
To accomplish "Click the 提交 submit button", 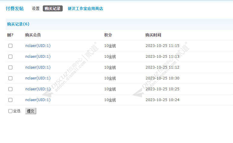I will 31,111.
